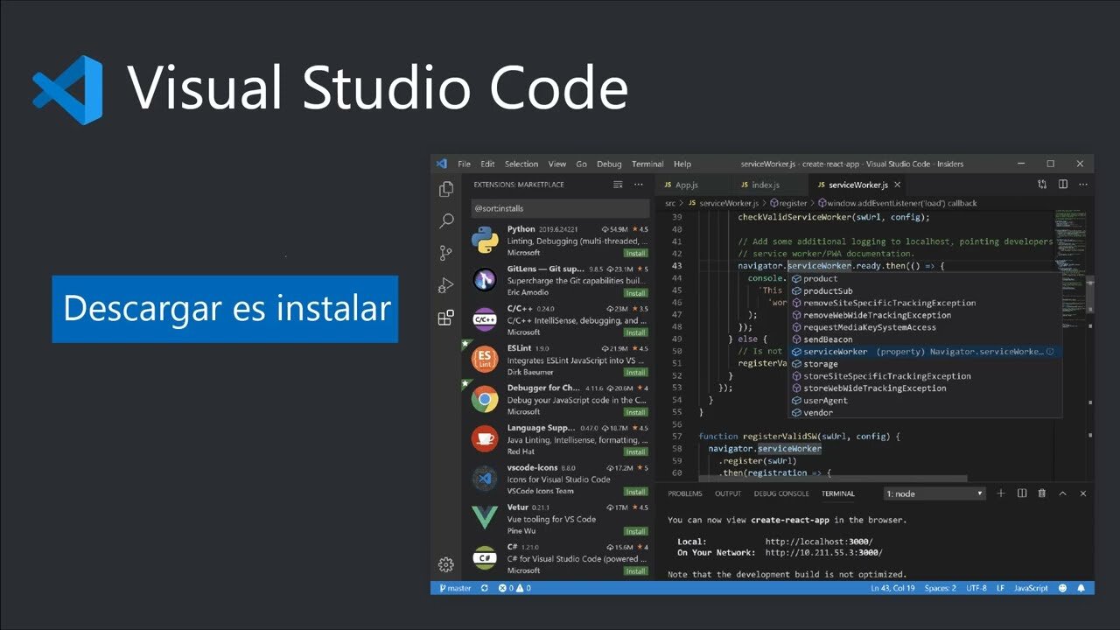
Task: Click the Synchronize Changes icon in status bar
Action: [x=484, y=588]
